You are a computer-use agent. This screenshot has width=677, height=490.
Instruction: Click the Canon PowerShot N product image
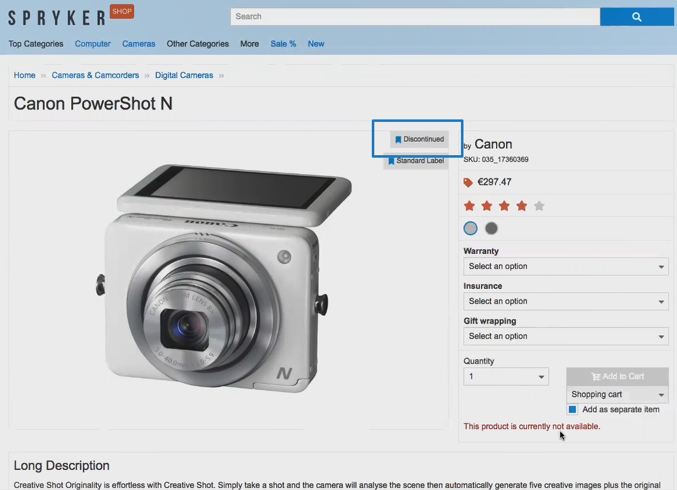tap(224, 278)
